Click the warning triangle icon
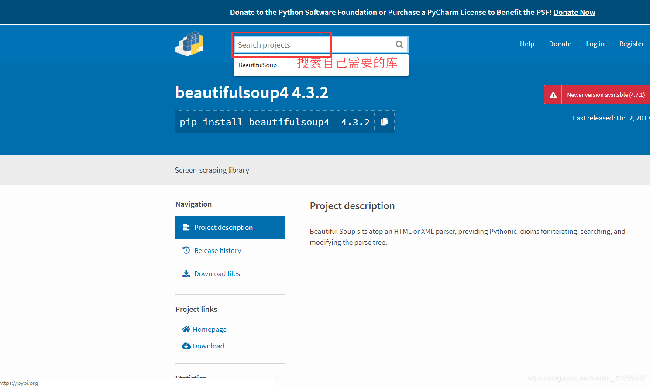 click(553, 95)
